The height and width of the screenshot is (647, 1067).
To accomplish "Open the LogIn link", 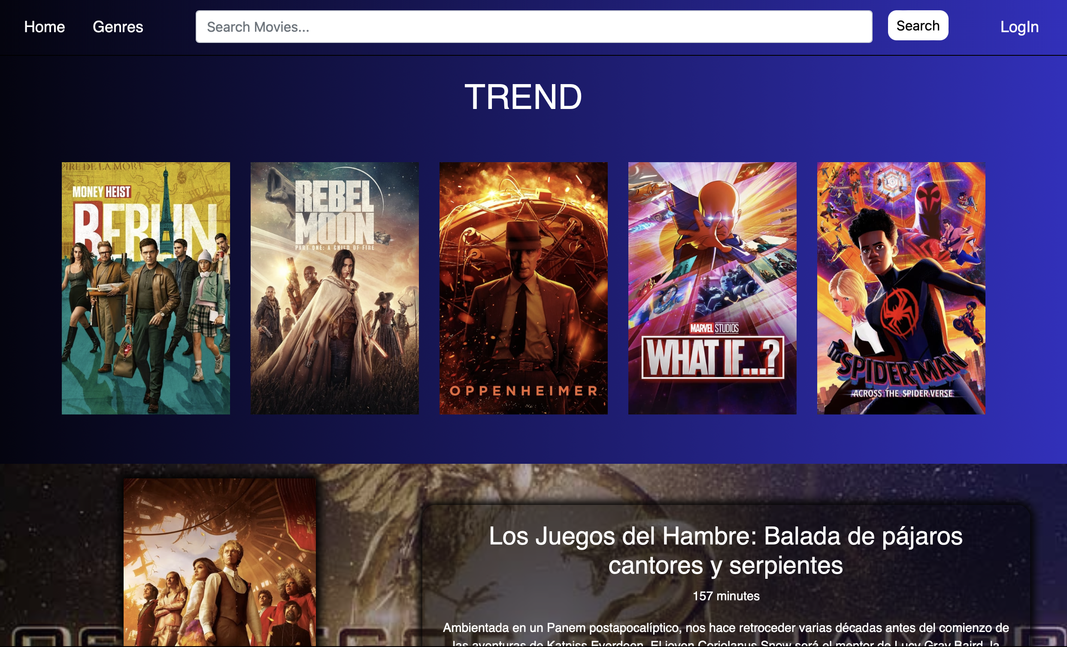I will [1019, 27].
